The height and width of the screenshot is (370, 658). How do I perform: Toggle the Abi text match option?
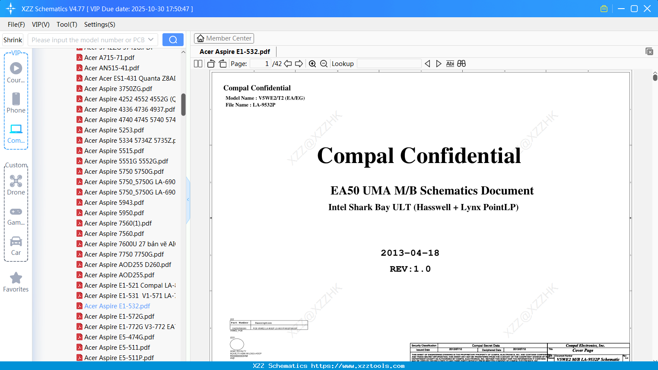[x=450, y=64]
